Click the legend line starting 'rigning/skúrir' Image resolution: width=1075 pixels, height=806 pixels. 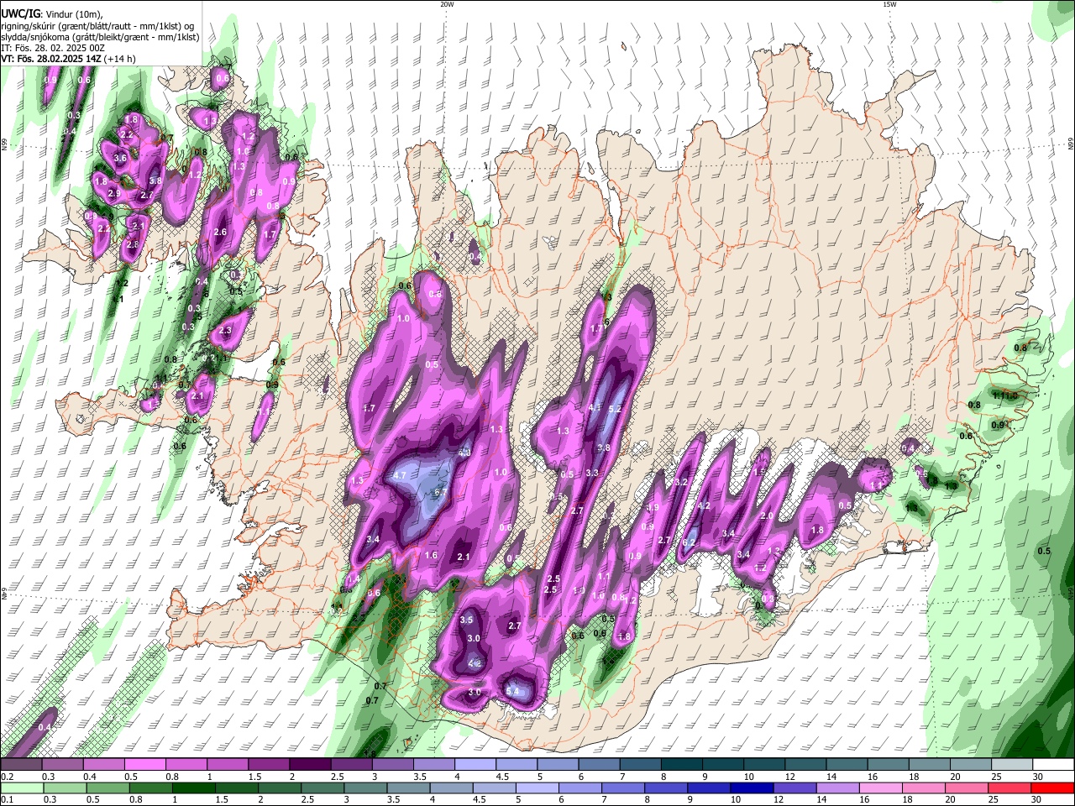(x=97, y=26)
